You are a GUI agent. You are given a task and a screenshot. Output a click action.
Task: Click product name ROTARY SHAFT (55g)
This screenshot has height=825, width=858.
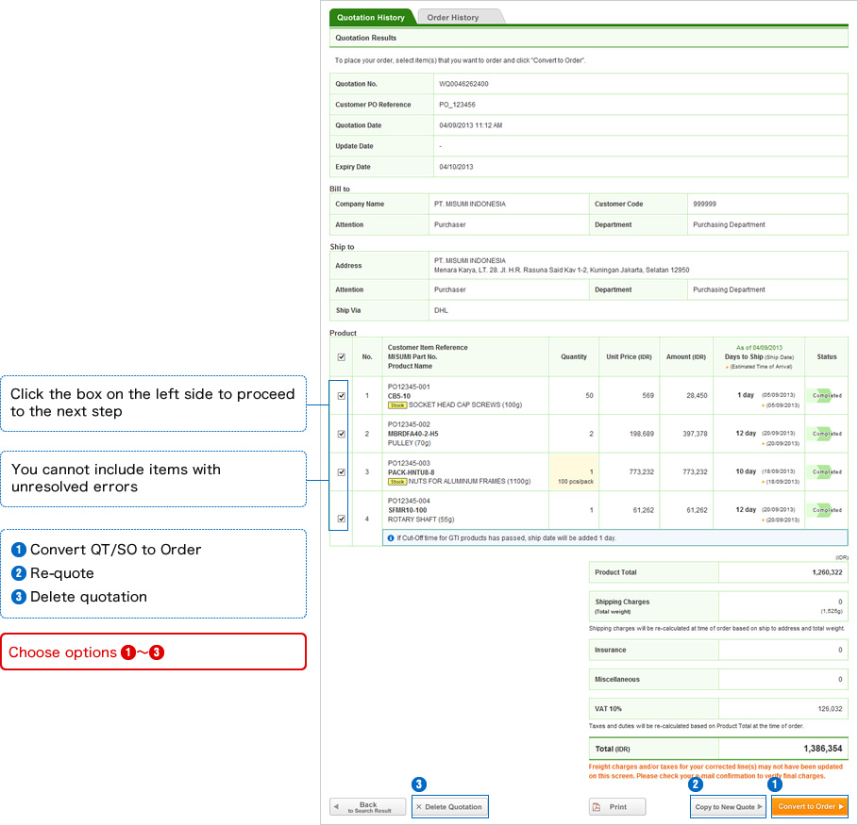pyautogui.click(x=421, y=520)
